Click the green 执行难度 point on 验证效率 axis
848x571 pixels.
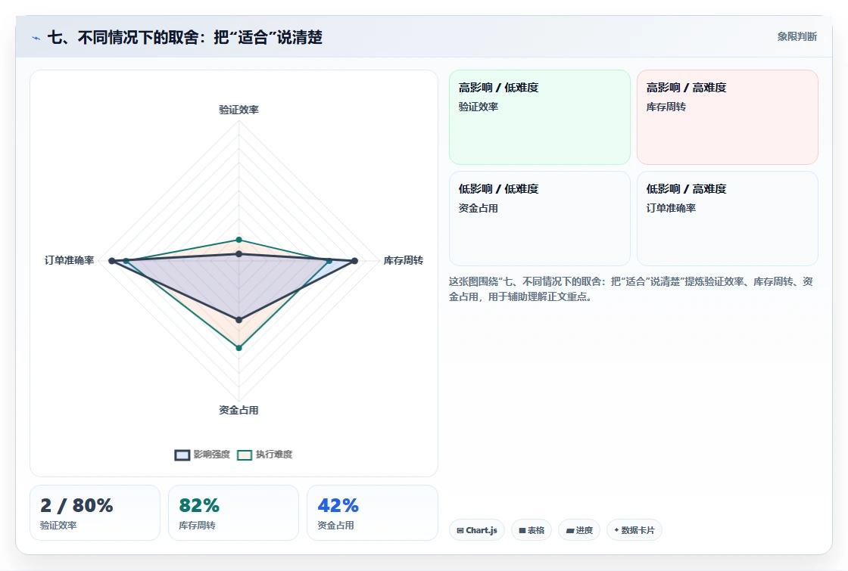(x=239, y=240)
